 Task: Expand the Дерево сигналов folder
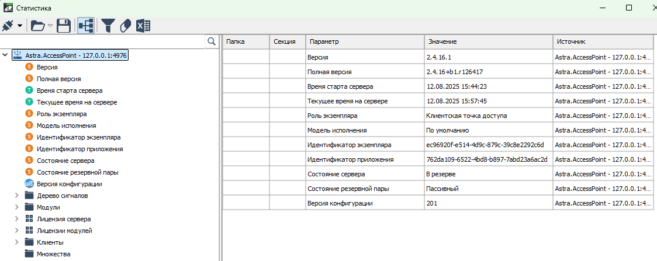coord(17,196)
